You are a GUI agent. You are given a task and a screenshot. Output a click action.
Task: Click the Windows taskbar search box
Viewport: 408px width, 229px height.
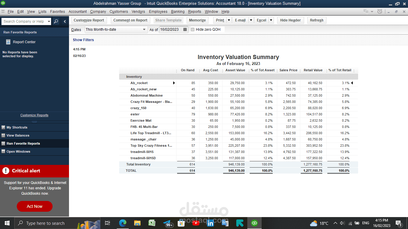[x=57, y=223]
